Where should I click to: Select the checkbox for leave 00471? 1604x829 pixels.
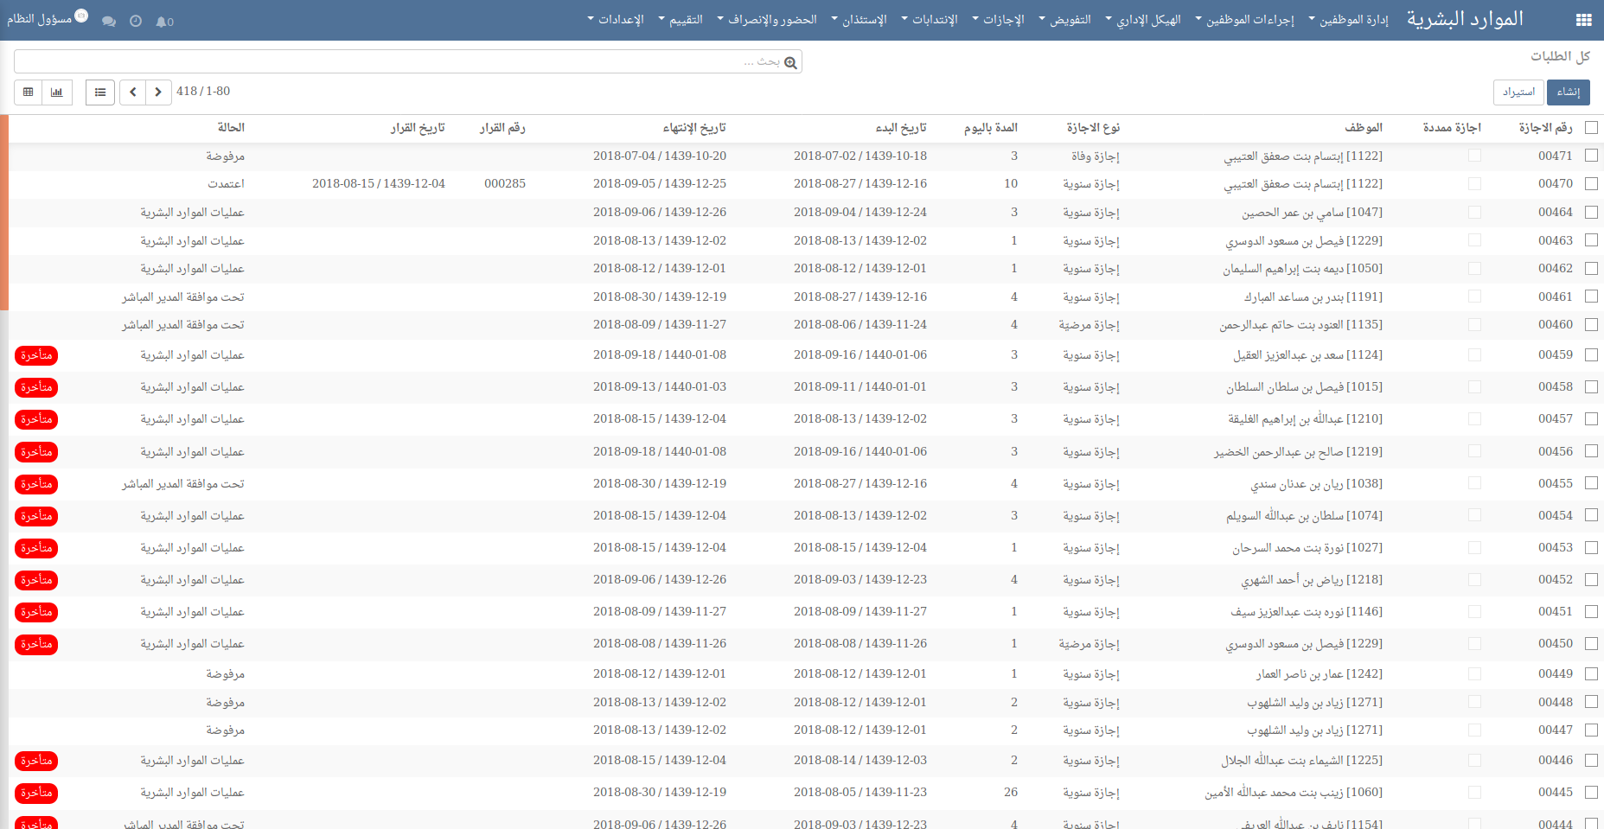pos(1591,156)
